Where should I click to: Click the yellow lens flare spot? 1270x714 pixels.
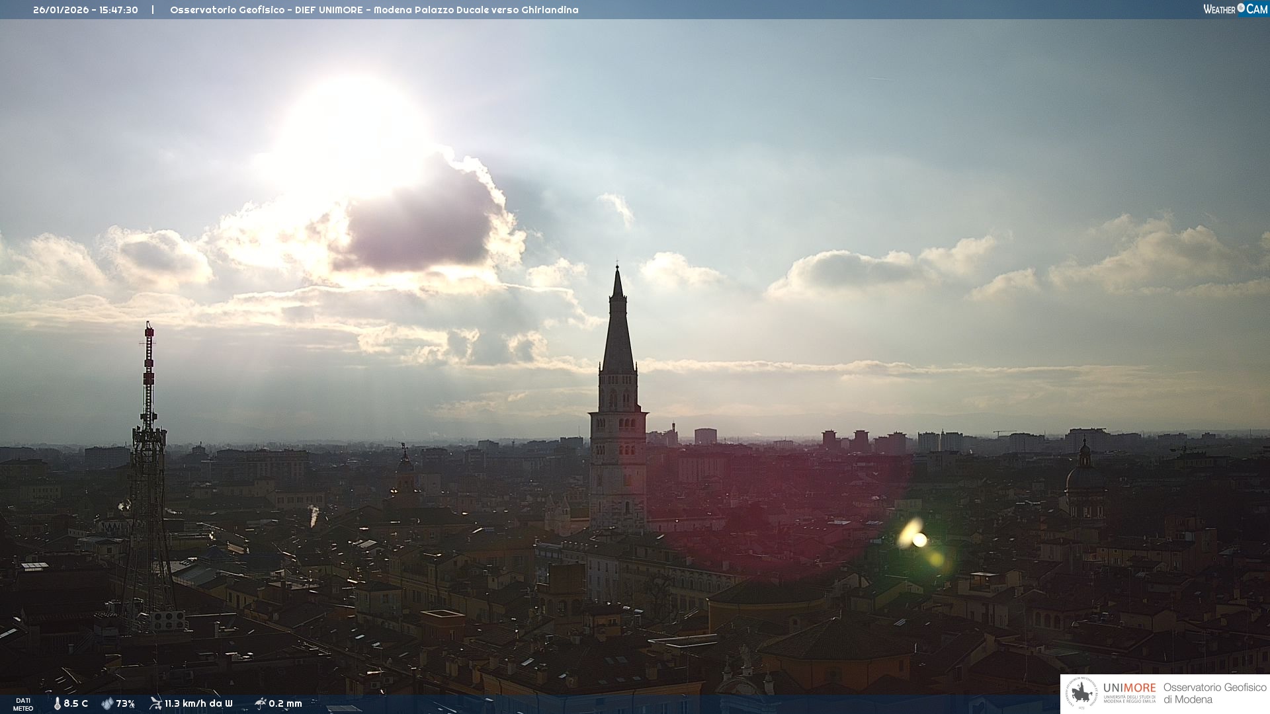(919, 539)
